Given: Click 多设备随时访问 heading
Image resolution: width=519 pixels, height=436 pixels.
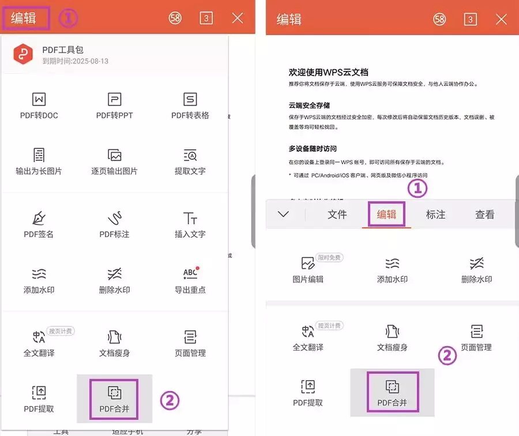Looking at the screenshot, I should tap(313, 149).
